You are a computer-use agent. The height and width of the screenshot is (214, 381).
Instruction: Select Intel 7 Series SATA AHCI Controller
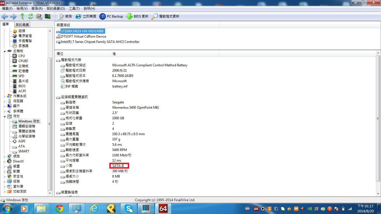pyautogui.click(x=100, y=42)
